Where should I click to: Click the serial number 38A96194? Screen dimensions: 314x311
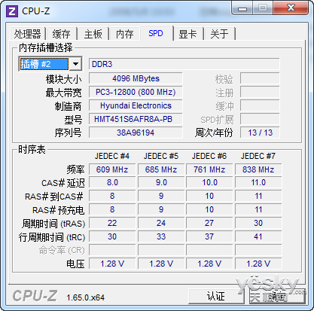click(136, 133)
